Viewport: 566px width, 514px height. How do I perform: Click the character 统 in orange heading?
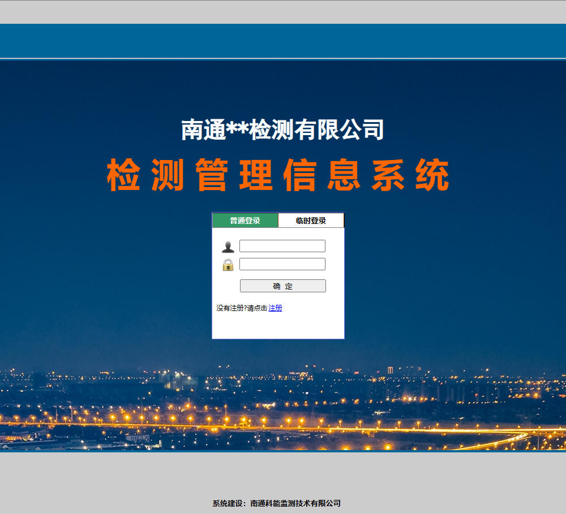(433, 175)
